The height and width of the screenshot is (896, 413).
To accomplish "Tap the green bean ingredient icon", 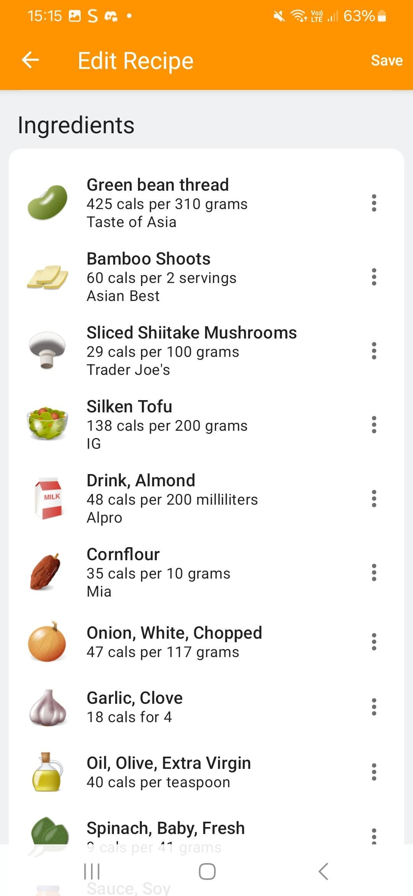I will click(x=47, y=203).
